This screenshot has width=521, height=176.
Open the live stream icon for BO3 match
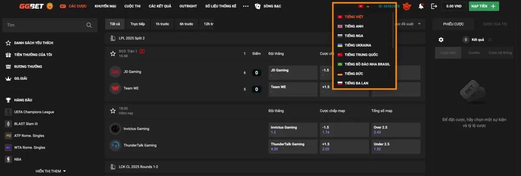coord(142,51)
